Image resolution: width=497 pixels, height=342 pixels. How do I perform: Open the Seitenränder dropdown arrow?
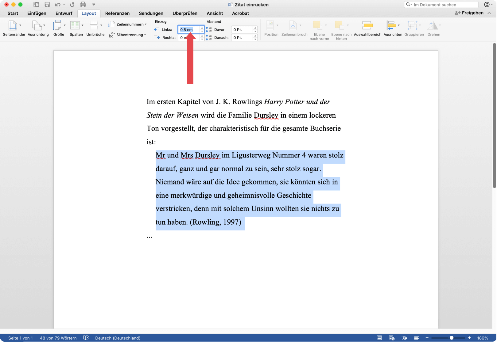pyautogui.click(x=20, y=25)
